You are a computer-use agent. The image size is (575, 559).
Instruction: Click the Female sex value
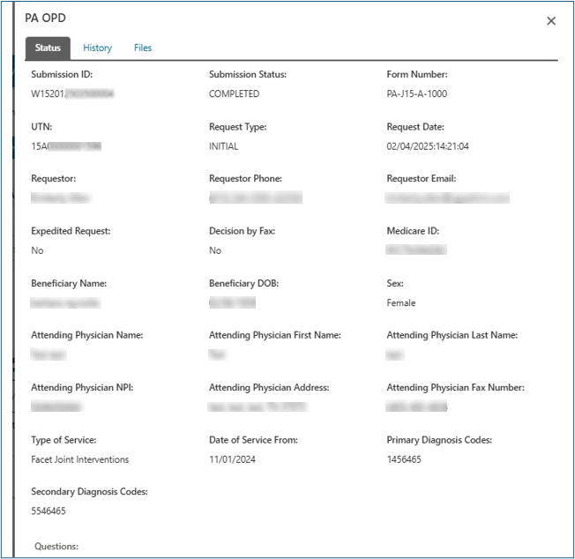click(x=400, y=302)
